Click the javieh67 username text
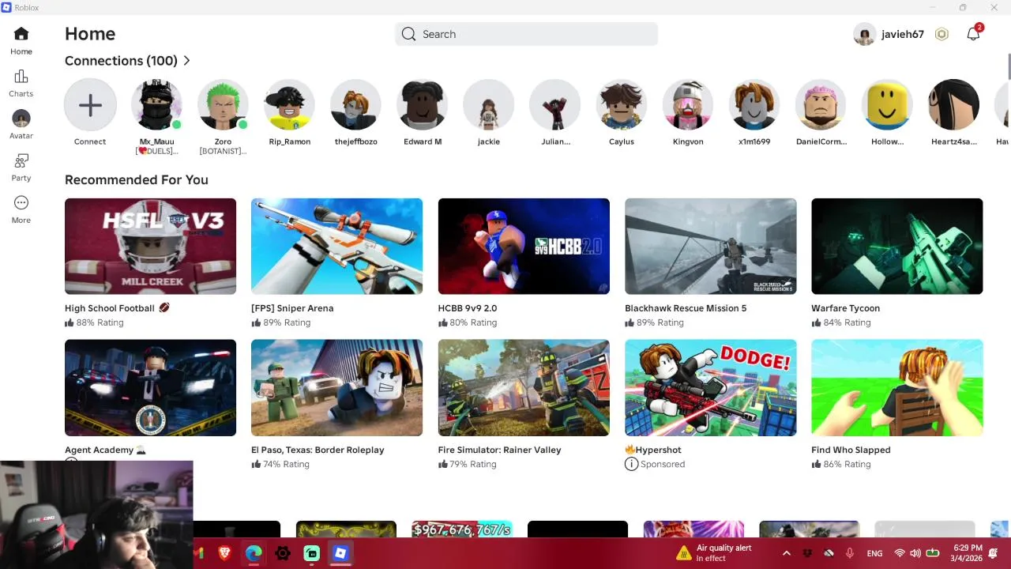The image size is (1011, 569). click(x=903, y=34)
